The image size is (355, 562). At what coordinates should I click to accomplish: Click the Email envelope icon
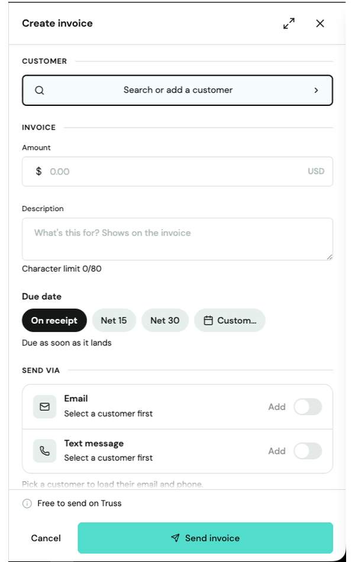[x=45, y=407]
